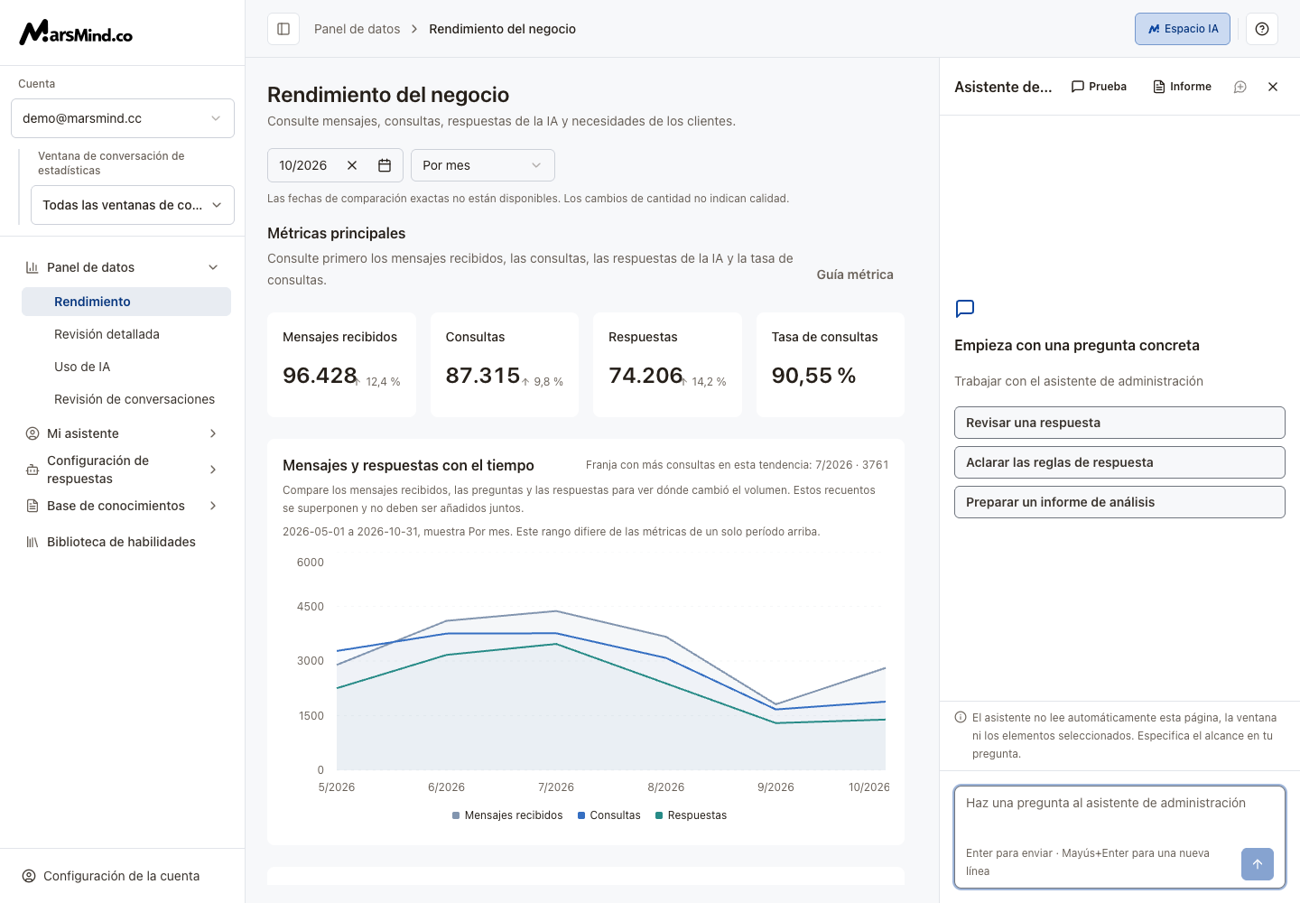
Task: Toggle Mensajes recibidos legend swatch
Action: [x=456, y=815]
